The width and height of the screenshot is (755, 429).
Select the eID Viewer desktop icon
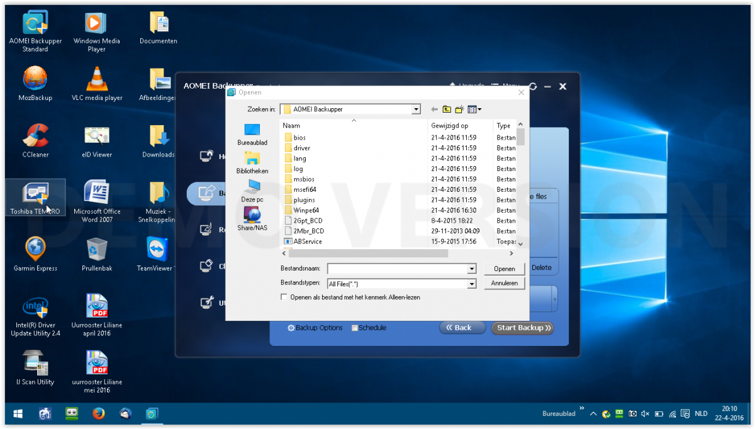(x=96, y=141)
